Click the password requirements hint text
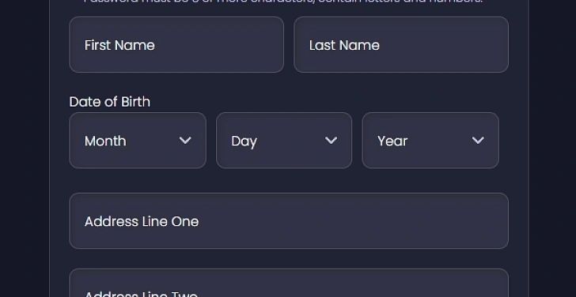 coord(283,2)
